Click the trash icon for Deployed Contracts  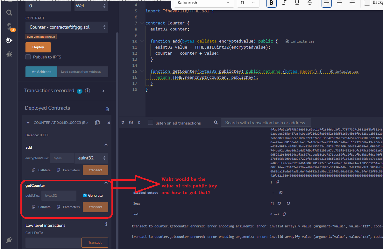tap(107, 109)
